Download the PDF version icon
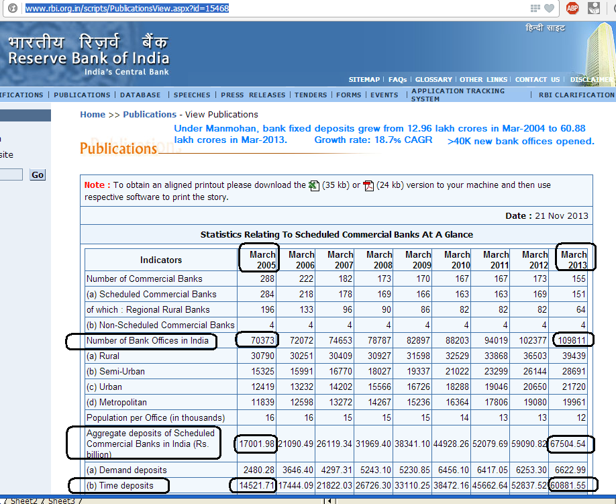Screen dimensions: 616x504 (368, 185)
